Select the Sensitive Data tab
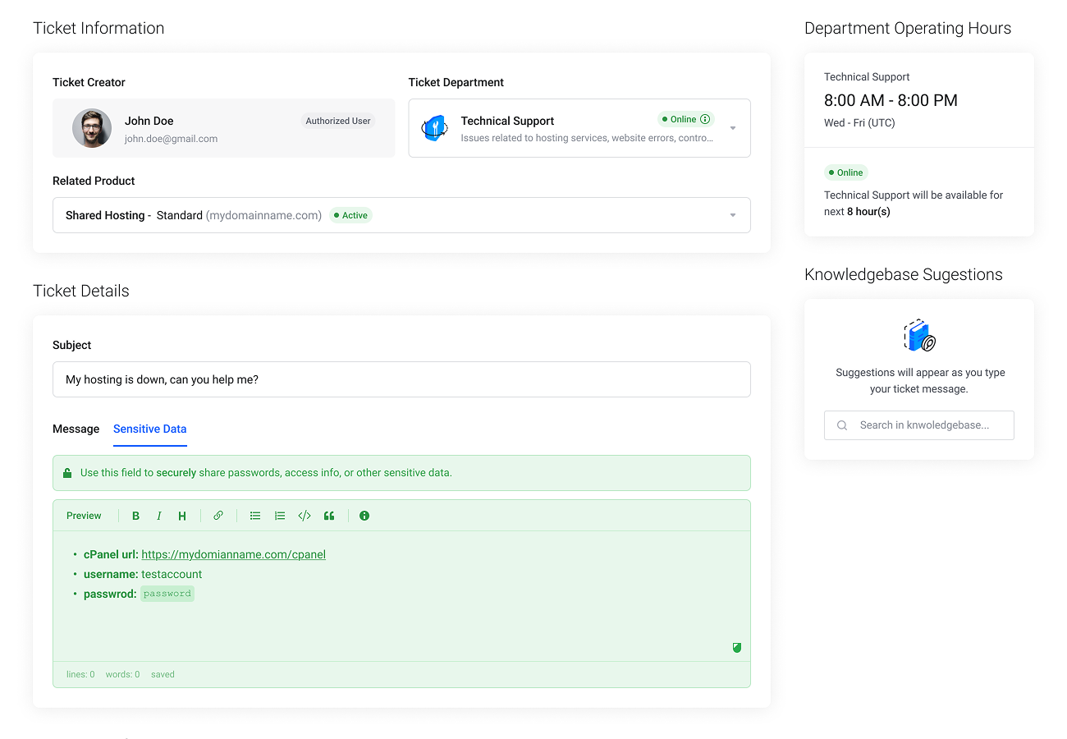The width and height of the screenshot is (1067, 739). pos(149,429)
